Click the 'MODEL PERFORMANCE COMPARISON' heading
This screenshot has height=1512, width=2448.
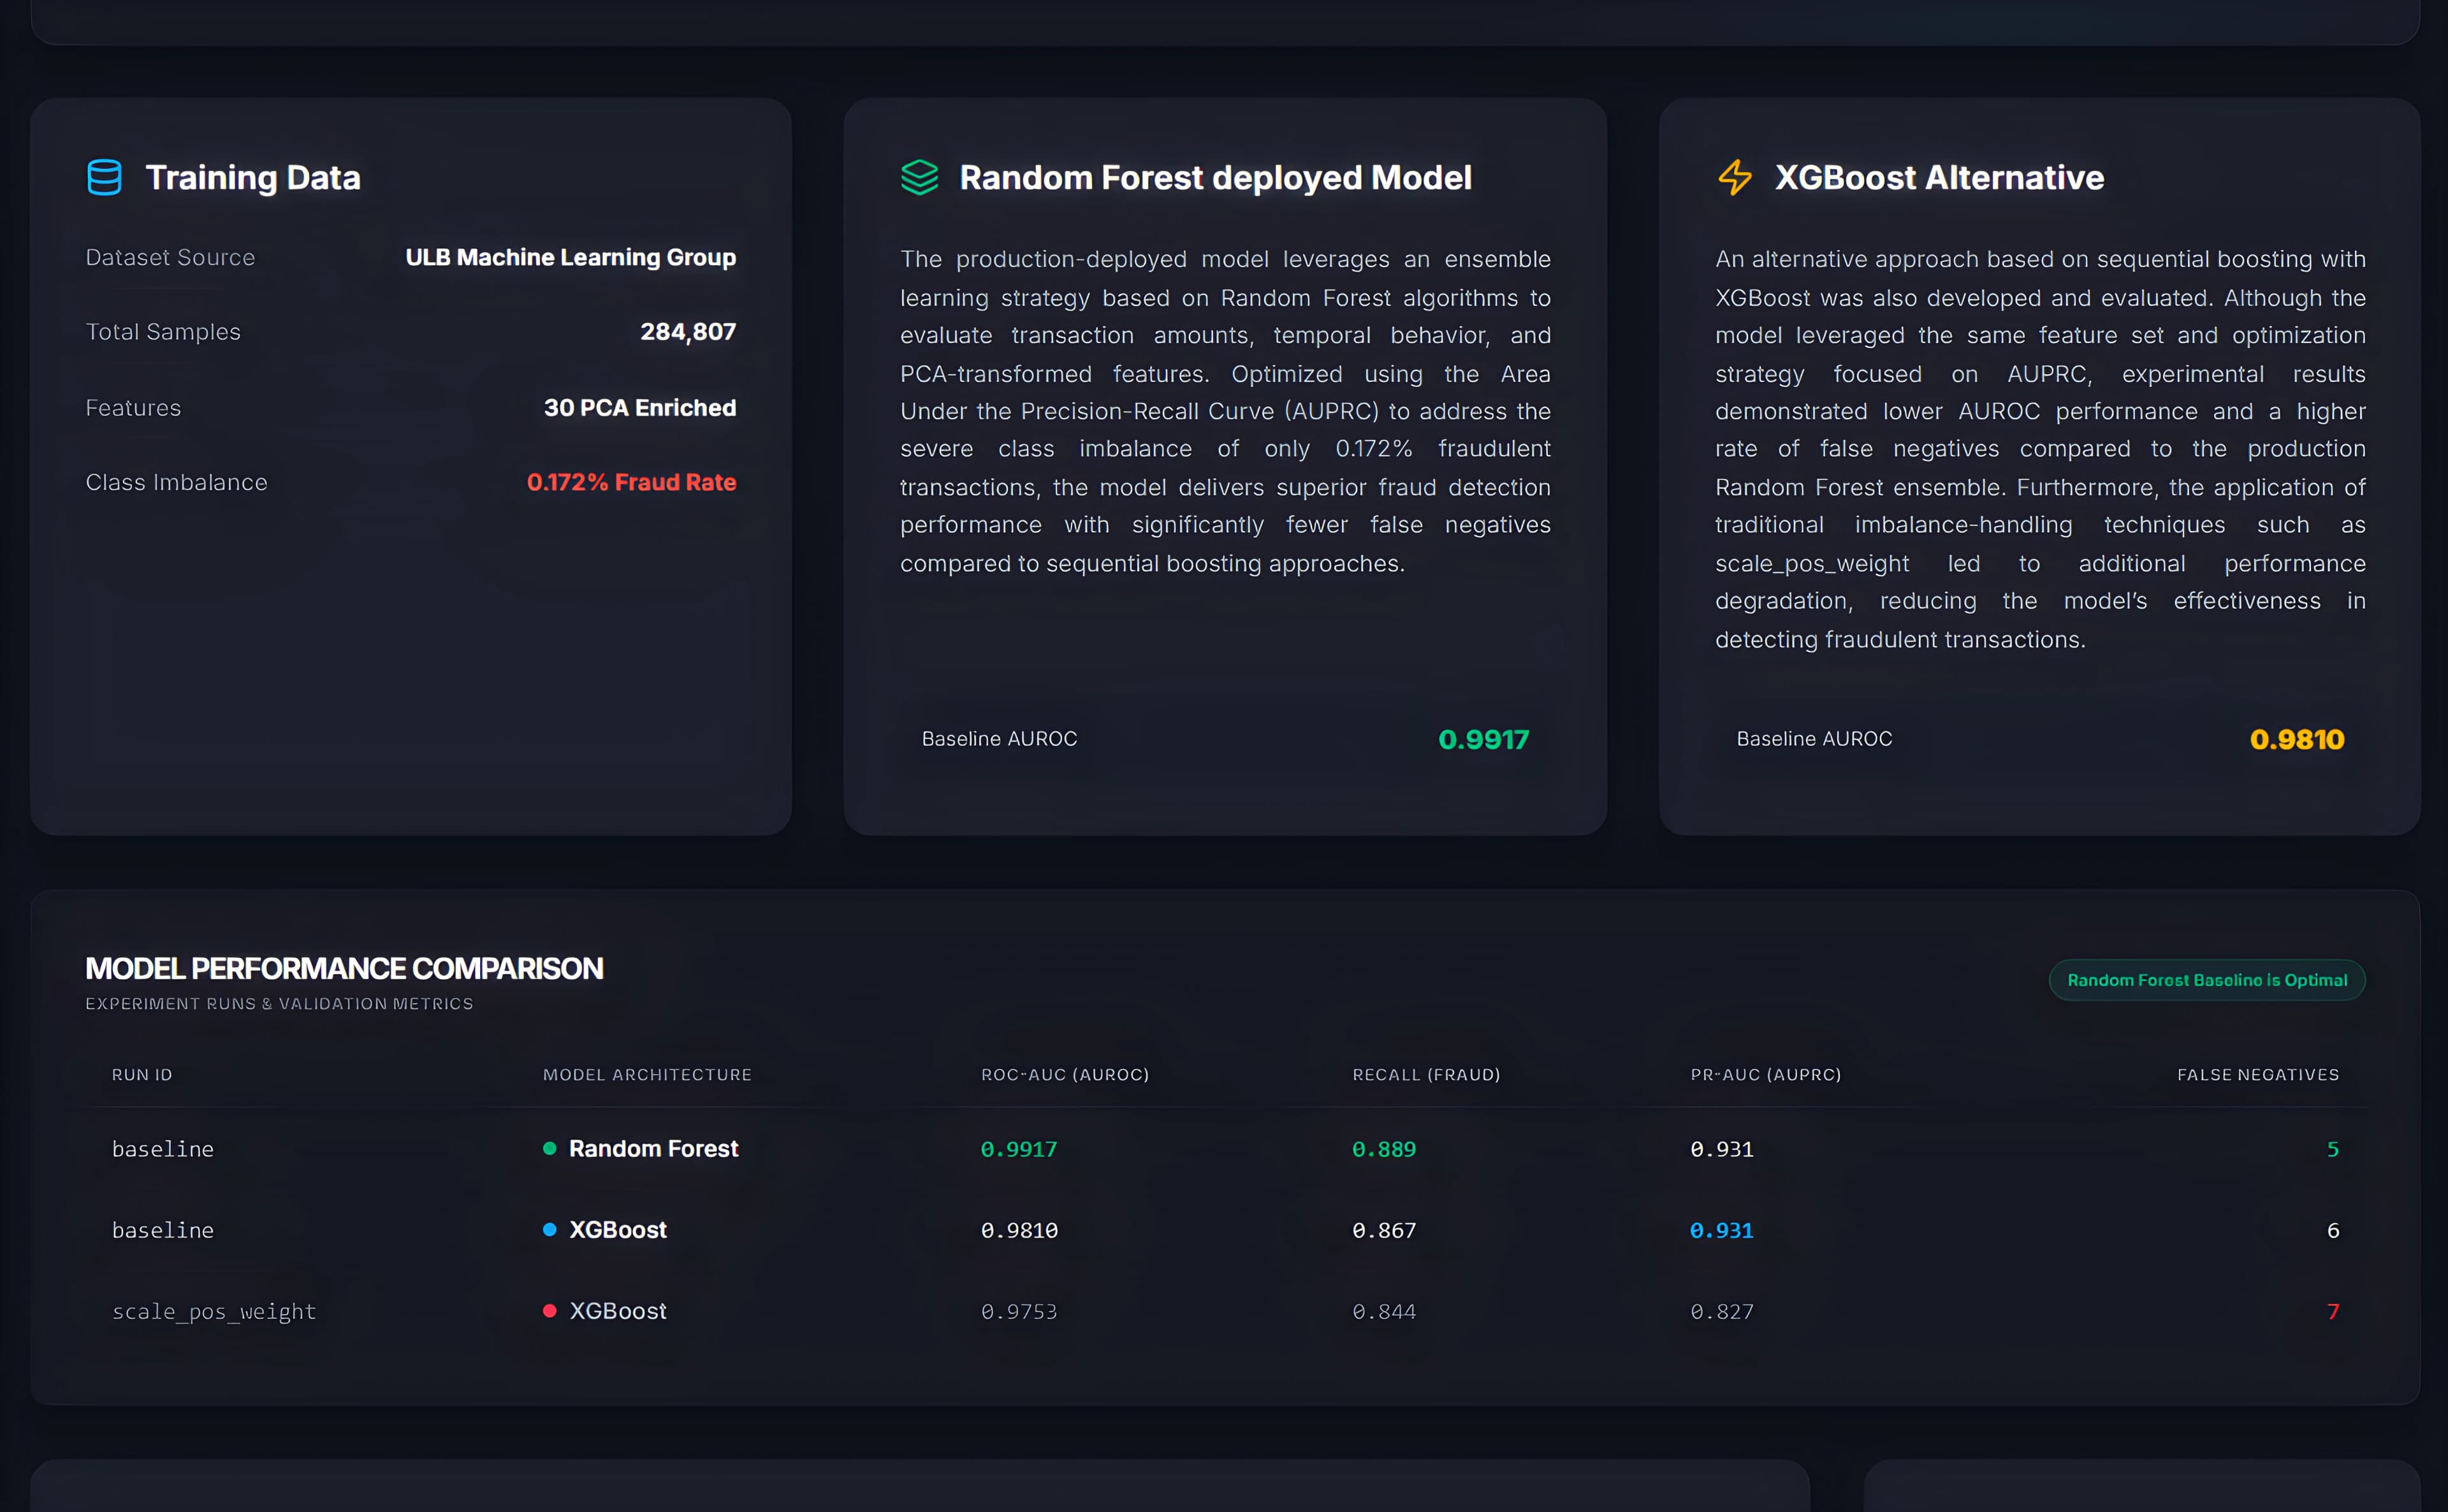tap(344, 968)
